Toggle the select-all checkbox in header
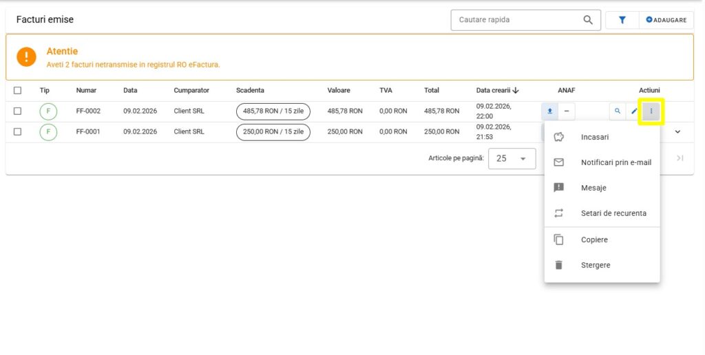This screenshot has height=355, width=705. click(x=18, y=90)
